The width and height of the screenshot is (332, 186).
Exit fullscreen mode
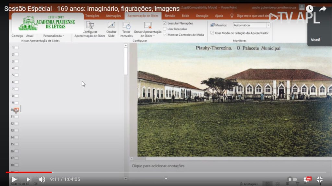(x=319, y=180)
